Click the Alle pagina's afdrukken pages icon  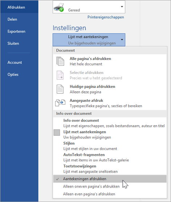coord(60,61)
